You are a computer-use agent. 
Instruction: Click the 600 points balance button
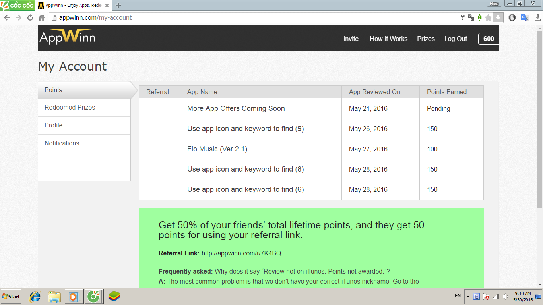489,39
